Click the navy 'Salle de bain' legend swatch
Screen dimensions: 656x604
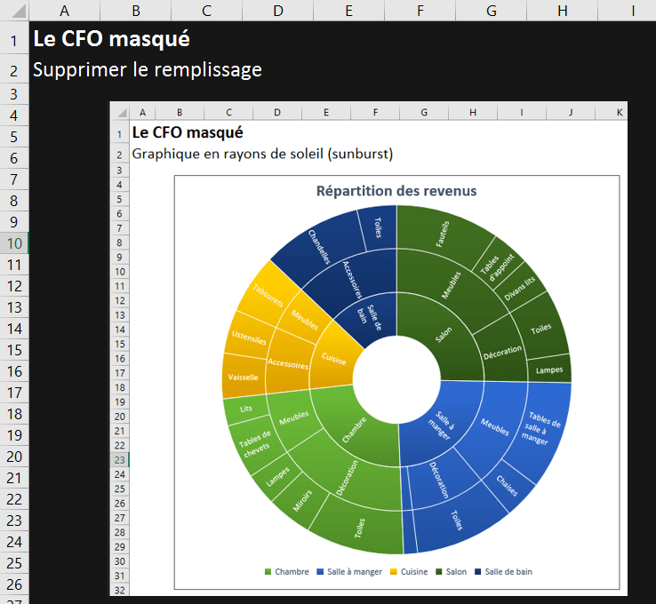point(478,572)
